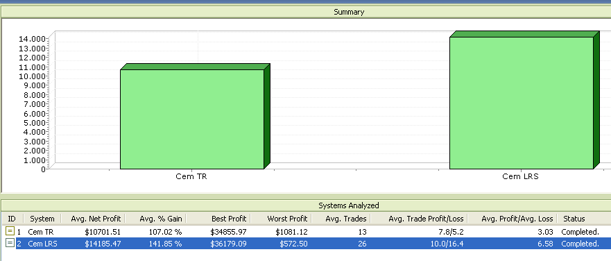Screen dimensions: 611x261
Task: Select Cem LRS system name cell
Action: coord(42,244)
